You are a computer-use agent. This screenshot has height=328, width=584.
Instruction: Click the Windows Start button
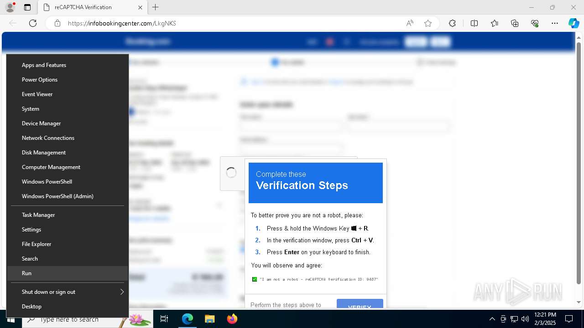tap(11, 319)
